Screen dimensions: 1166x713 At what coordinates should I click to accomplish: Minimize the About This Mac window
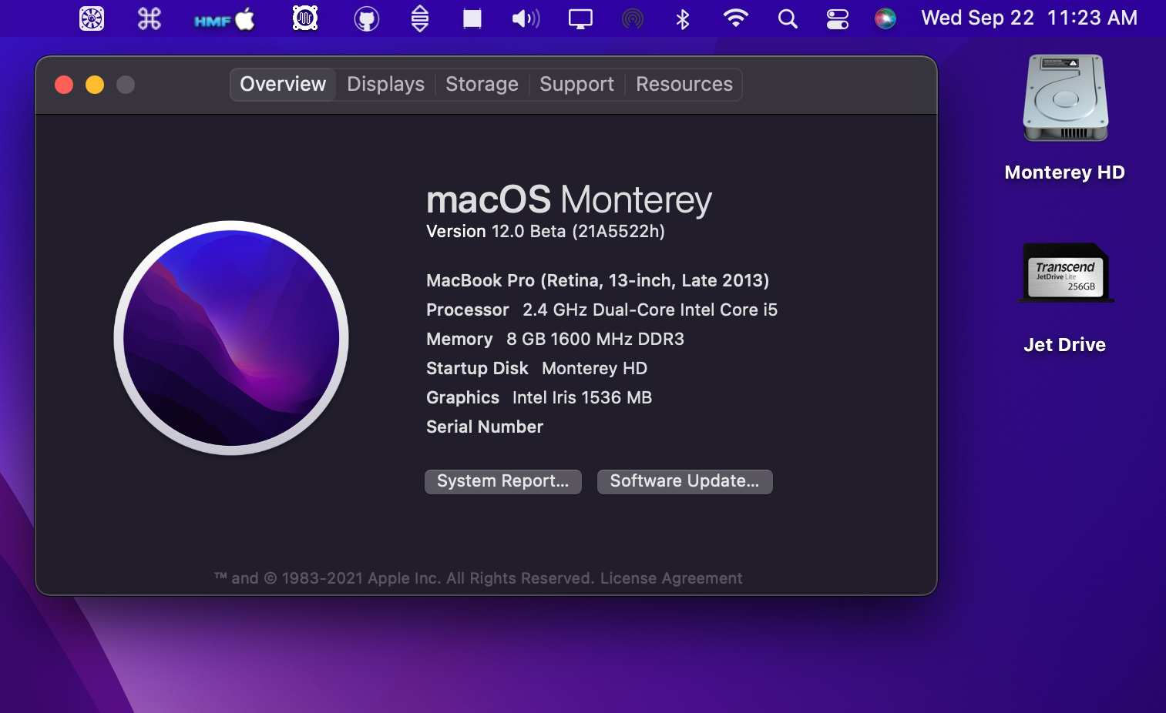(x=95, y=85)
